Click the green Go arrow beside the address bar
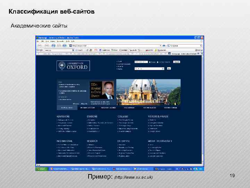 (x=164, y=46)
